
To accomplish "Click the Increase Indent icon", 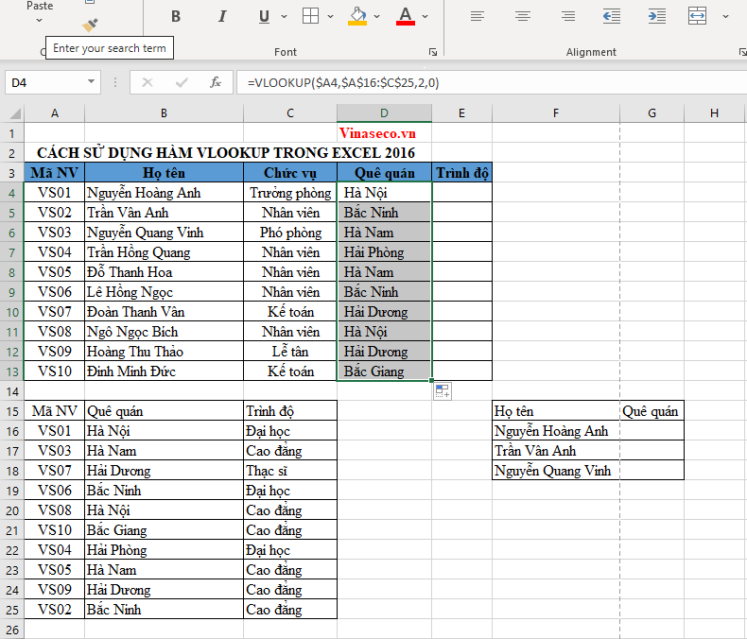I will (655, 16).
